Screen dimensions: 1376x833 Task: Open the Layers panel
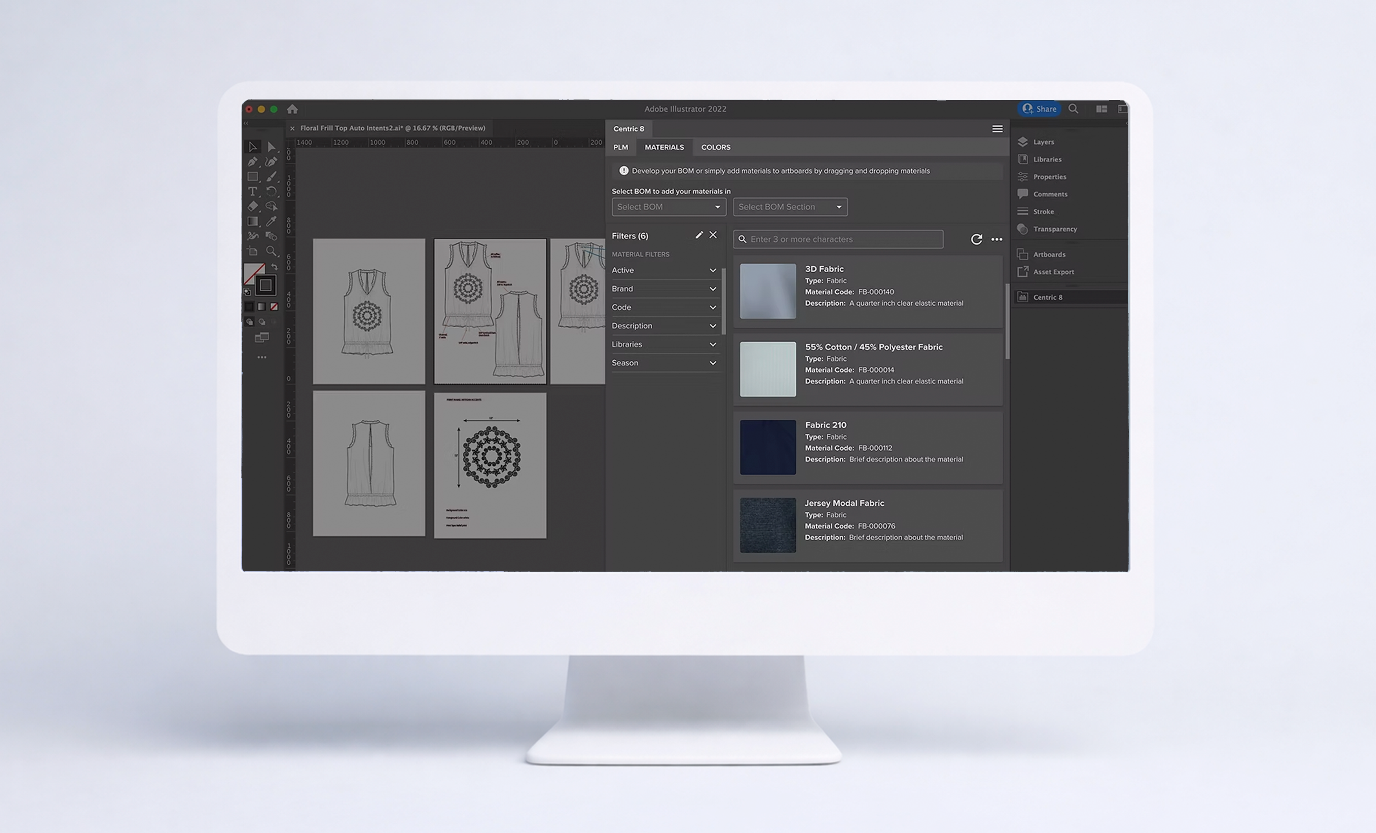coord(1043,142)
